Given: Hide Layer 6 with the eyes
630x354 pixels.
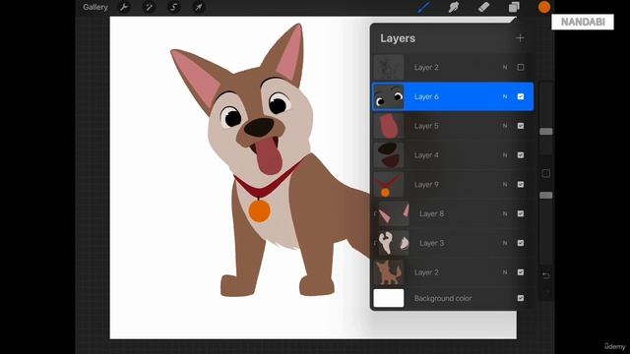Looking at the screenshot, I should (521, 96).
